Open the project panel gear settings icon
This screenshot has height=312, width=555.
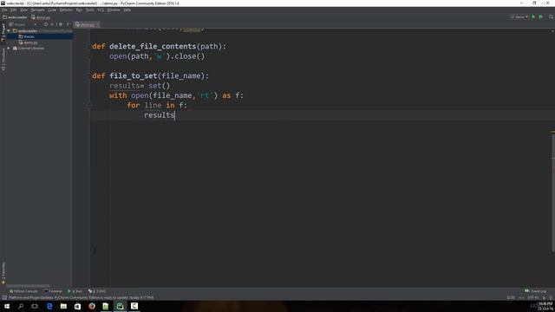[x=61, y=24]
